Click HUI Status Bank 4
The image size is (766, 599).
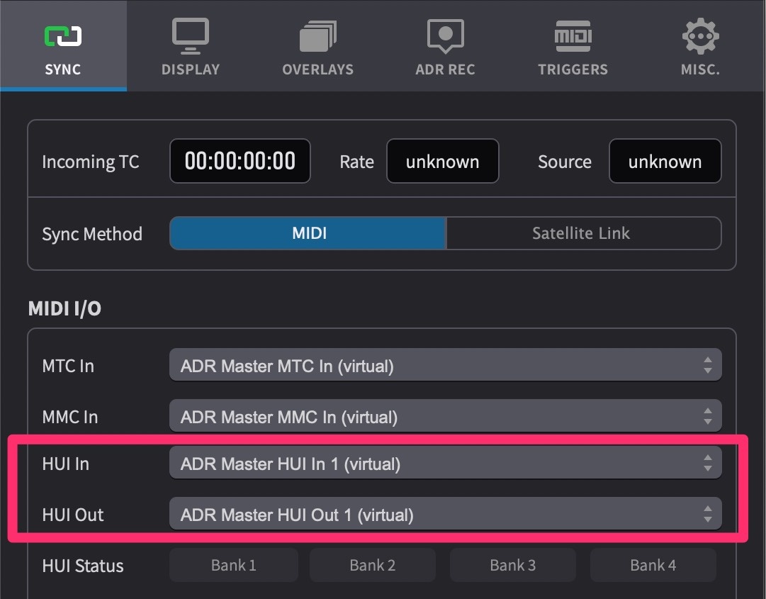[653, 565]
